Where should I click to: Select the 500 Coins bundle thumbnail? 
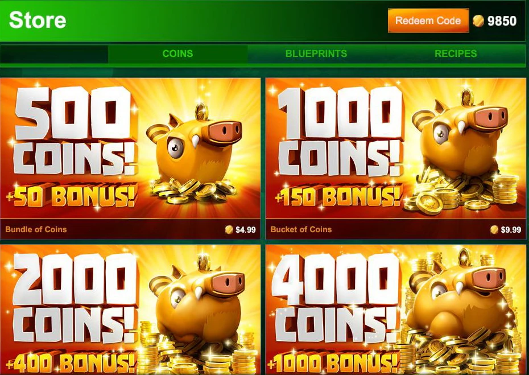[x=130, y=148]
